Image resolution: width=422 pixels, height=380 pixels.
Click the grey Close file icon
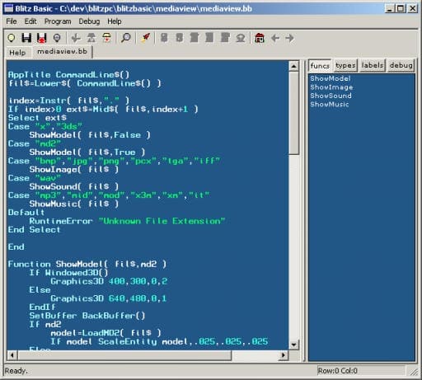tap(57, 38)
